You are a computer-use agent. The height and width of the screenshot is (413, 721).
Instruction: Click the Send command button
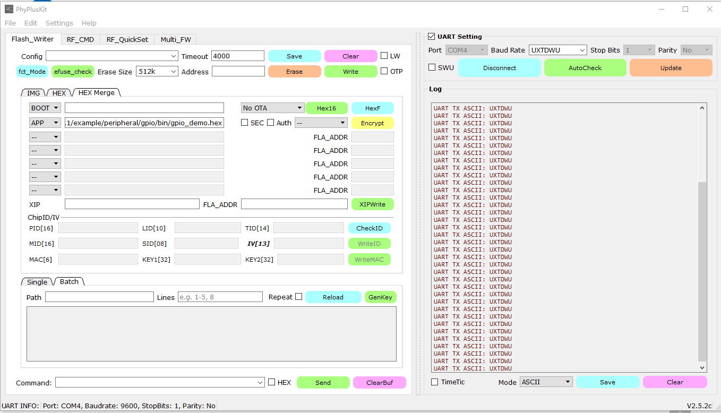tap(323, 383)
